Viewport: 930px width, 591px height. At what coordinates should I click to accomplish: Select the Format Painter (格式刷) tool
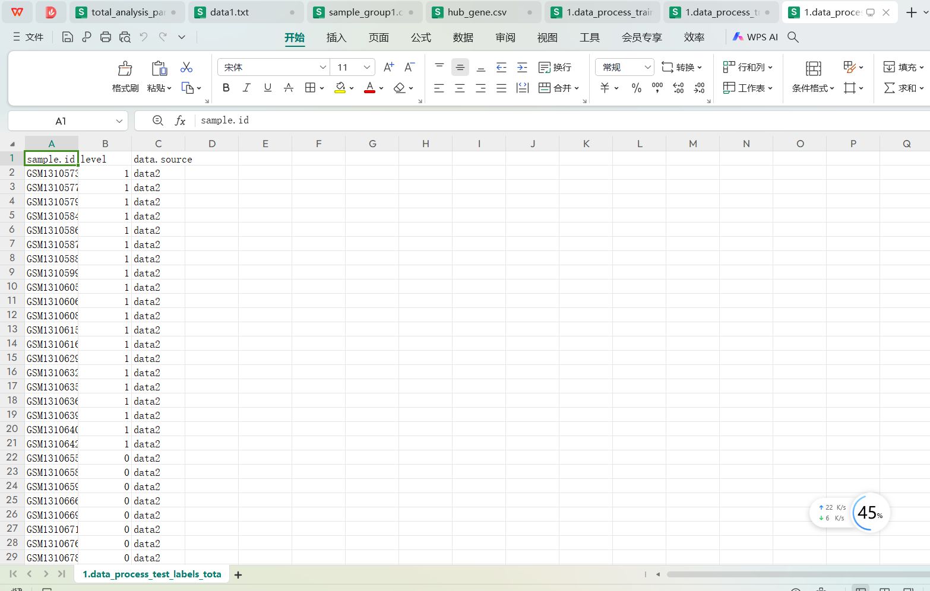[125, 77]
